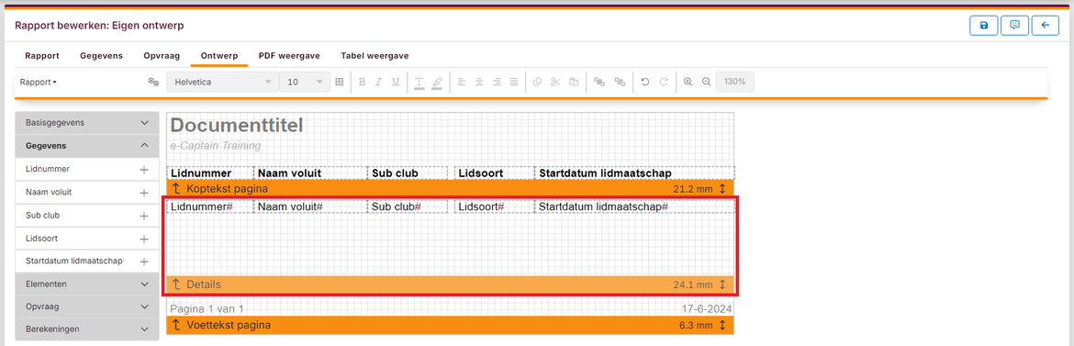
Task: Go back using the arrow button
Action: [x=1046, y=26]
